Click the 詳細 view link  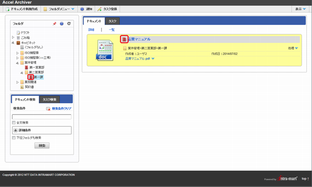point(91,30)
